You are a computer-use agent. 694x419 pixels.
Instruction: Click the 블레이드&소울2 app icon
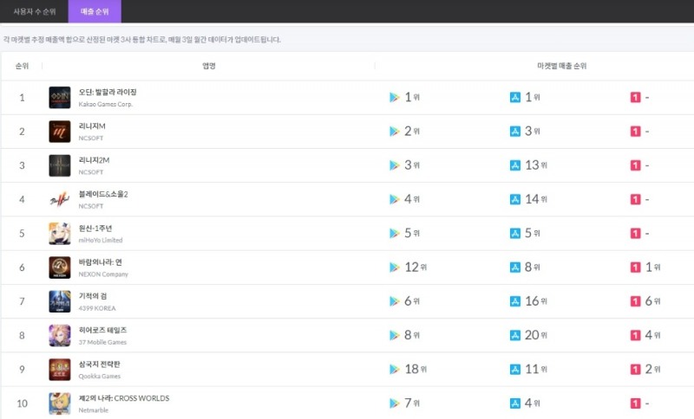pyautogui.click(x=60, y=199)
